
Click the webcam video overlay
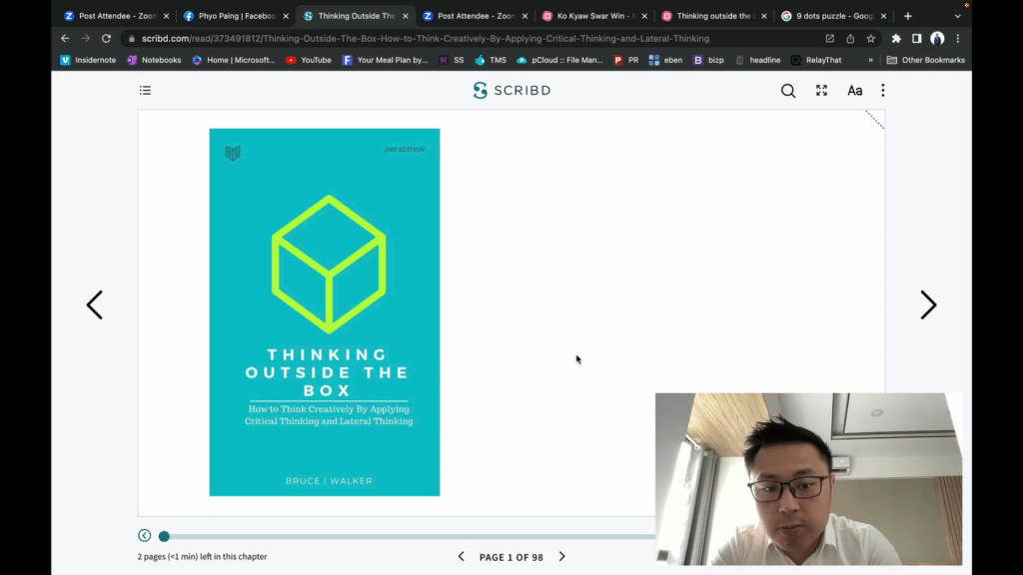[808, 478]
